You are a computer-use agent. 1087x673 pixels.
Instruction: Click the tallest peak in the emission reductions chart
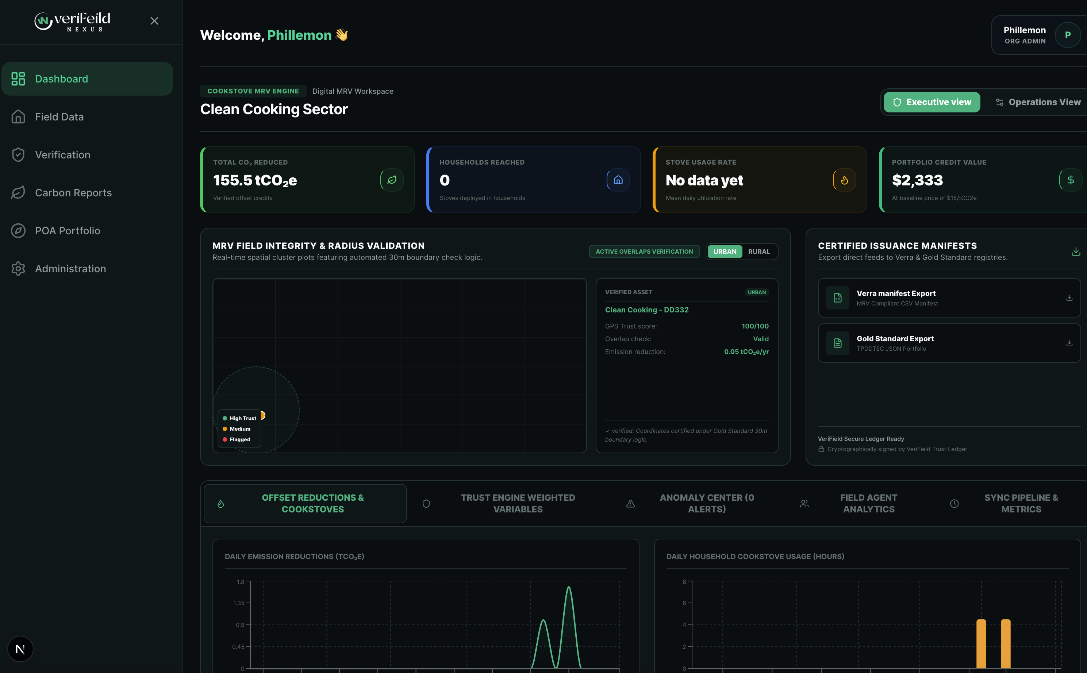click(x=568, y=588)
